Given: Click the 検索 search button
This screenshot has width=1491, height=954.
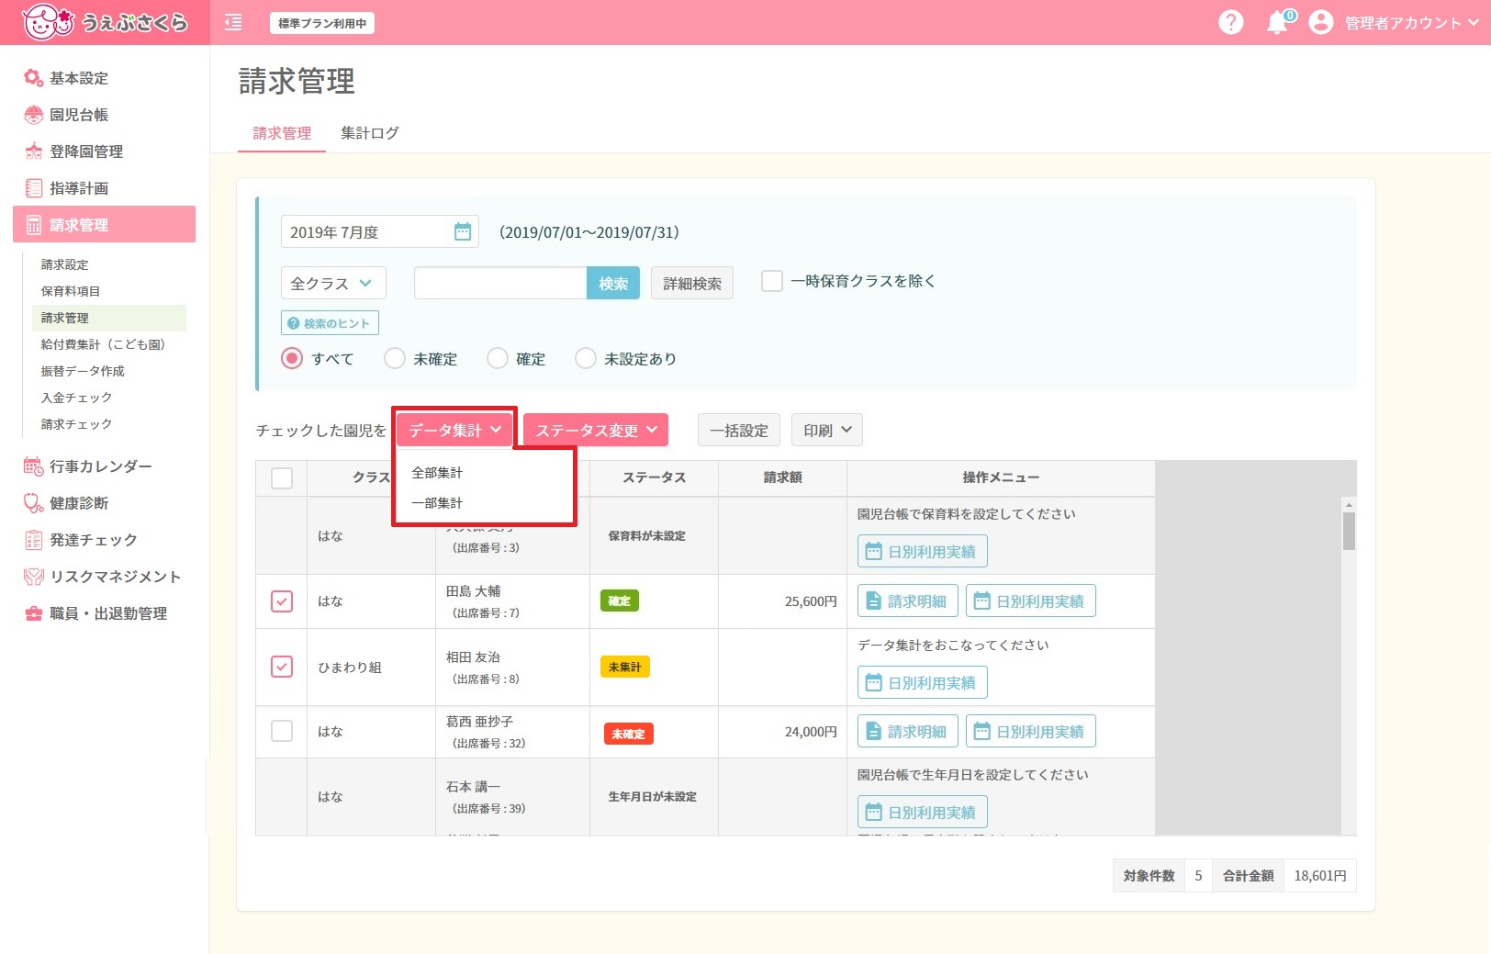Looking at the screenshot, I should pos(613,283).
